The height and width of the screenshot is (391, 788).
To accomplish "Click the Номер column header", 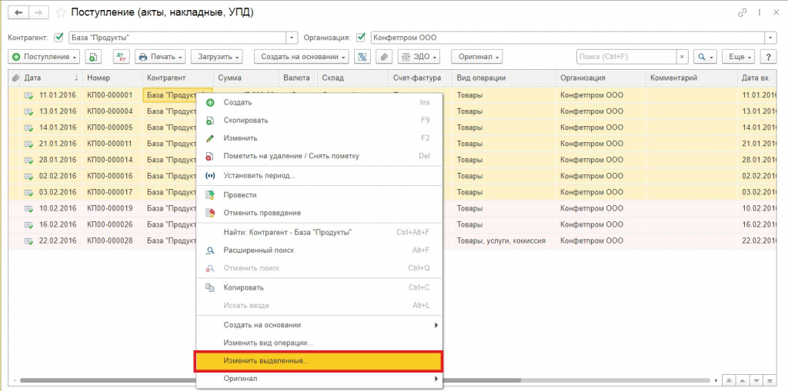I will click(x=112, y=78).
